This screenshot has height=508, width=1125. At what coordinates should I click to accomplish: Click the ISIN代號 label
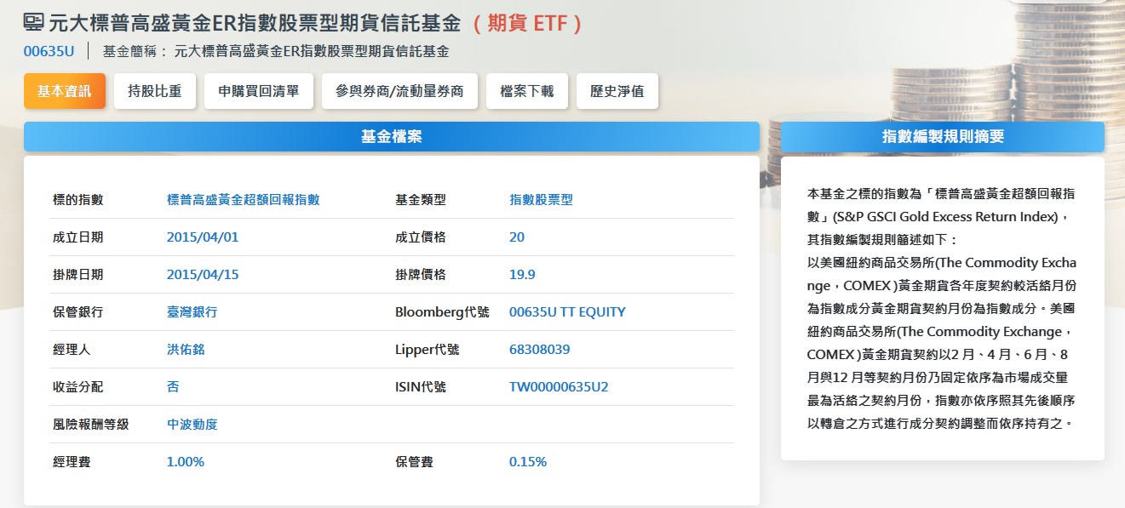pyautogui.click(x=421, y=387)
